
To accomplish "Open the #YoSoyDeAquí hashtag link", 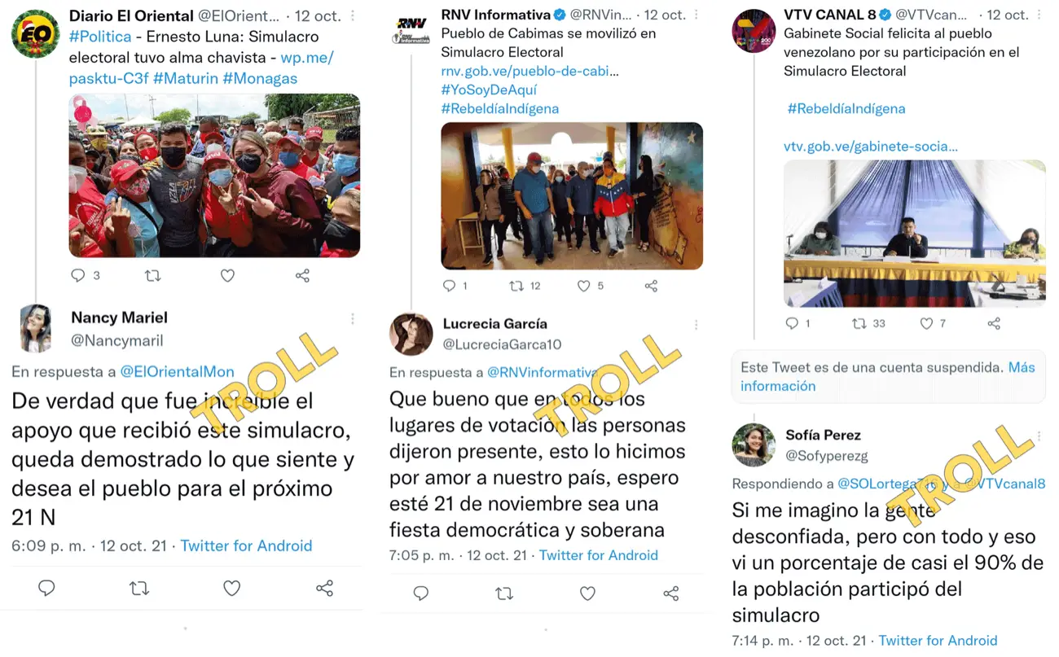I will tap(489, 90).
